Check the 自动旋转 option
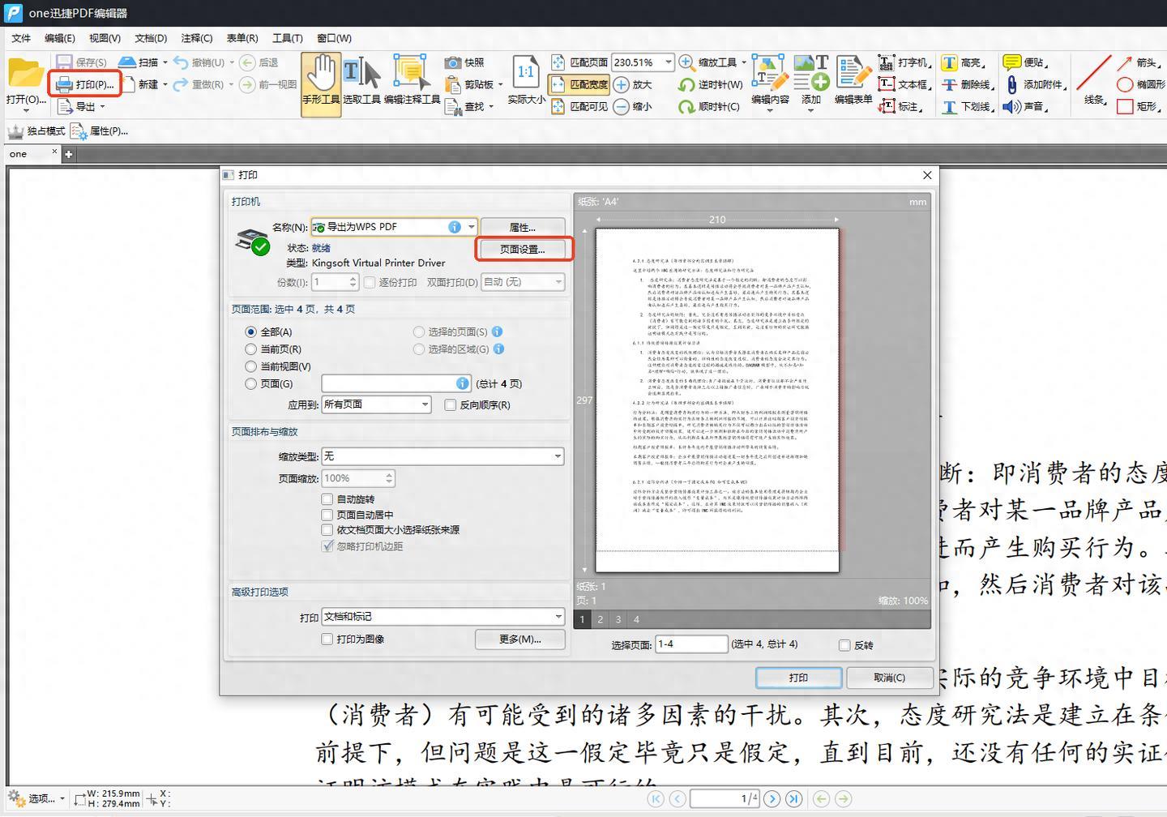 tap(327, 499)
